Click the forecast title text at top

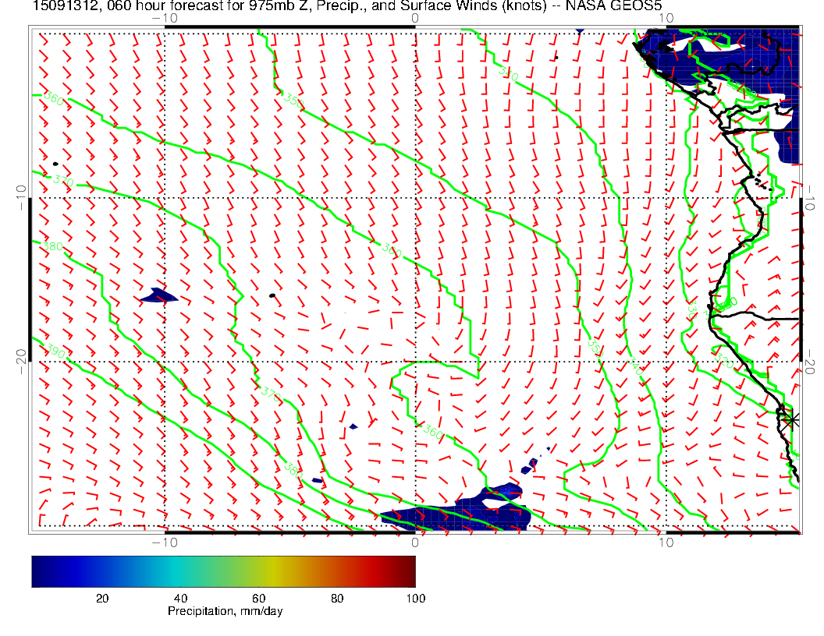tap(346, 5)
